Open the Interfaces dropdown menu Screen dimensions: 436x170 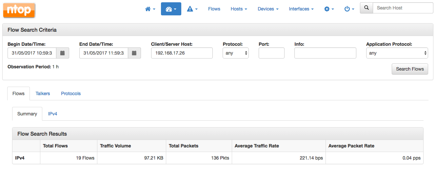tap(301, 9)
